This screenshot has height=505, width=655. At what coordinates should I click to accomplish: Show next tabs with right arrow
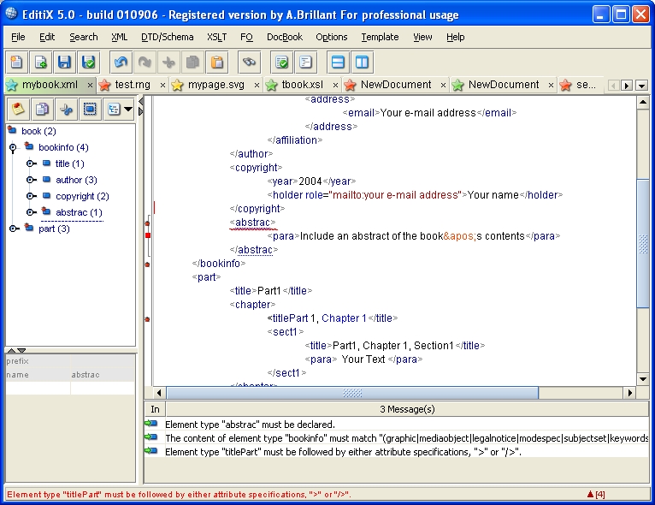coord(626,86)
